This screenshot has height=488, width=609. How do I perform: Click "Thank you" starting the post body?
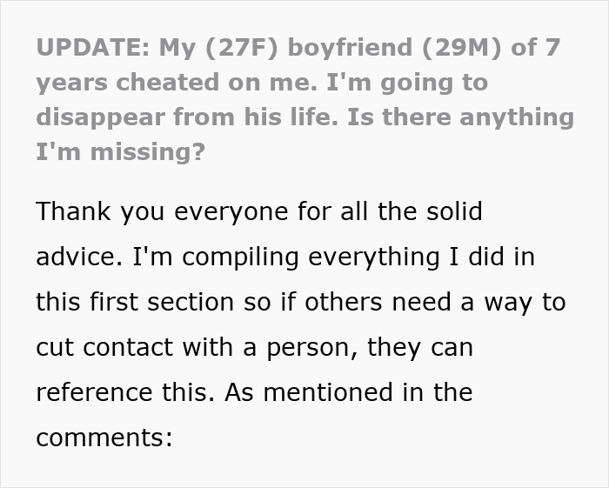(95, 211)
